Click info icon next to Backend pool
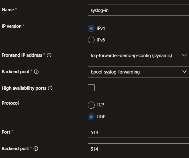The height and width of the screenshot is (158, 189). click(x=36, y=72)
